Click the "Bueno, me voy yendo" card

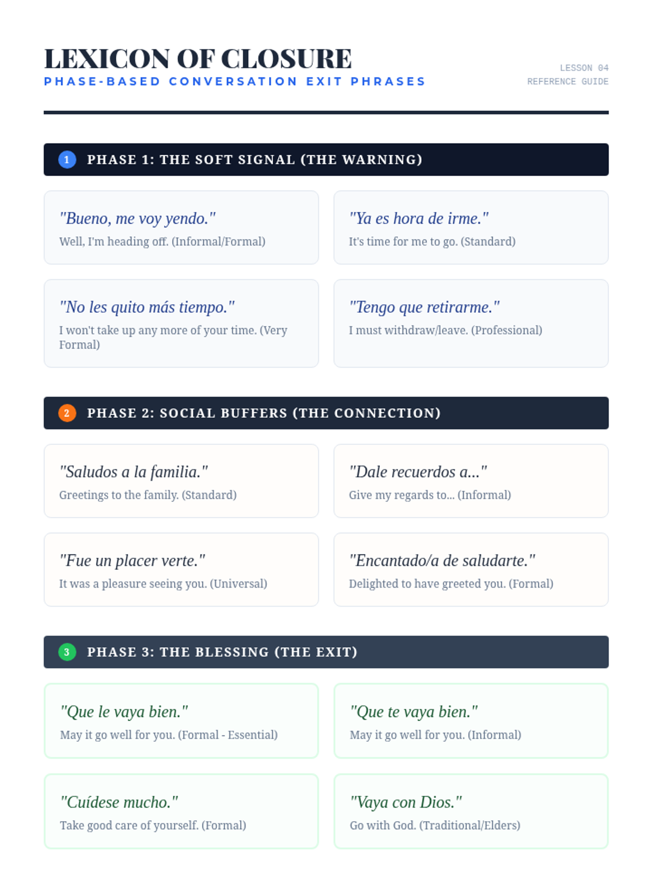(x=181, y=228)
